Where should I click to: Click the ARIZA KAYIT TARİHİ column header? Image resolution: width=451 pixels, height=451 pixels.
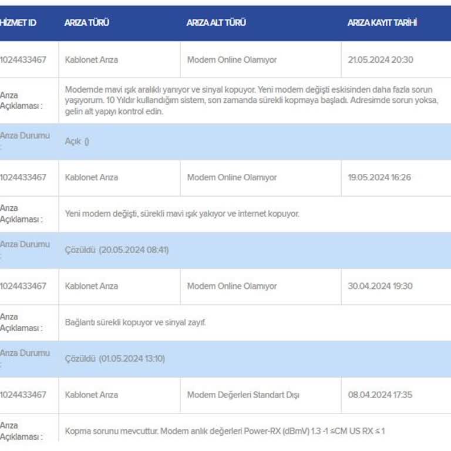382,23
